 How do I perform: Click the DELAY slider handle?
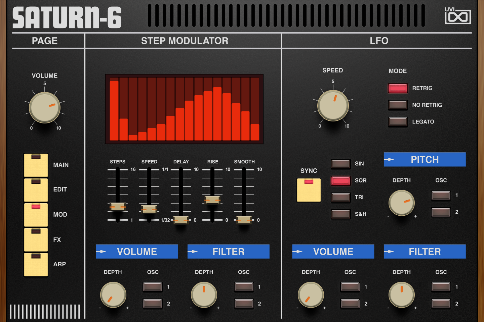pyautogui.click(x=181, y=220)
